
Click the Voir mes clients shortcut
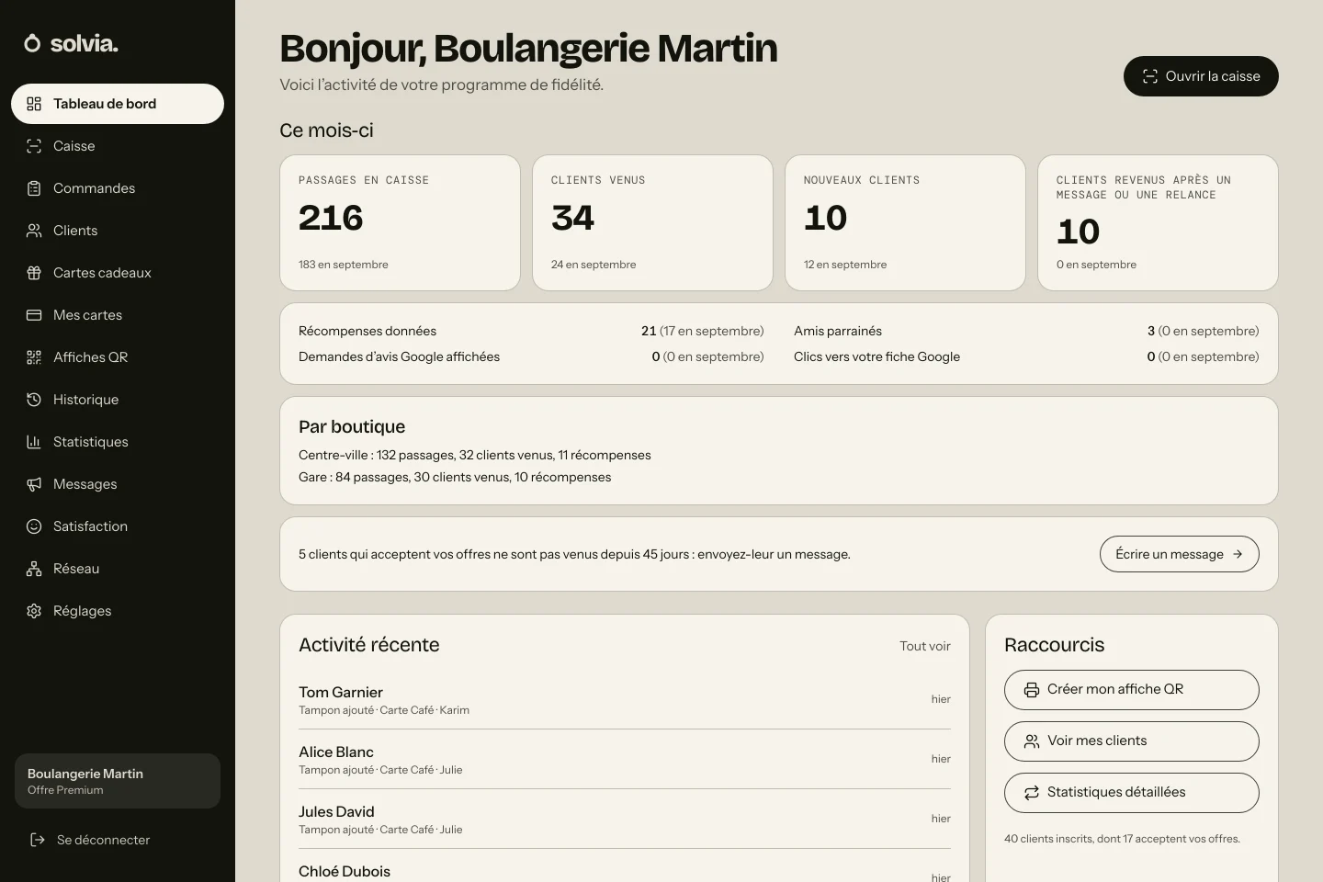point(1131,741)
